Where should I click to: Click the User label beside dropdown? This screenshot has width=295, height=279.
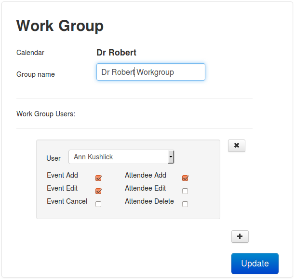[54, 158]
